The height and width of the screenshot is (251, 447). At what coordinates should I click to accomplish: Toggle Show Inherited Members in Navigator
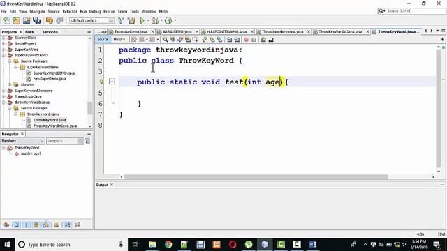pyautogui.click(x=6, y=225)
